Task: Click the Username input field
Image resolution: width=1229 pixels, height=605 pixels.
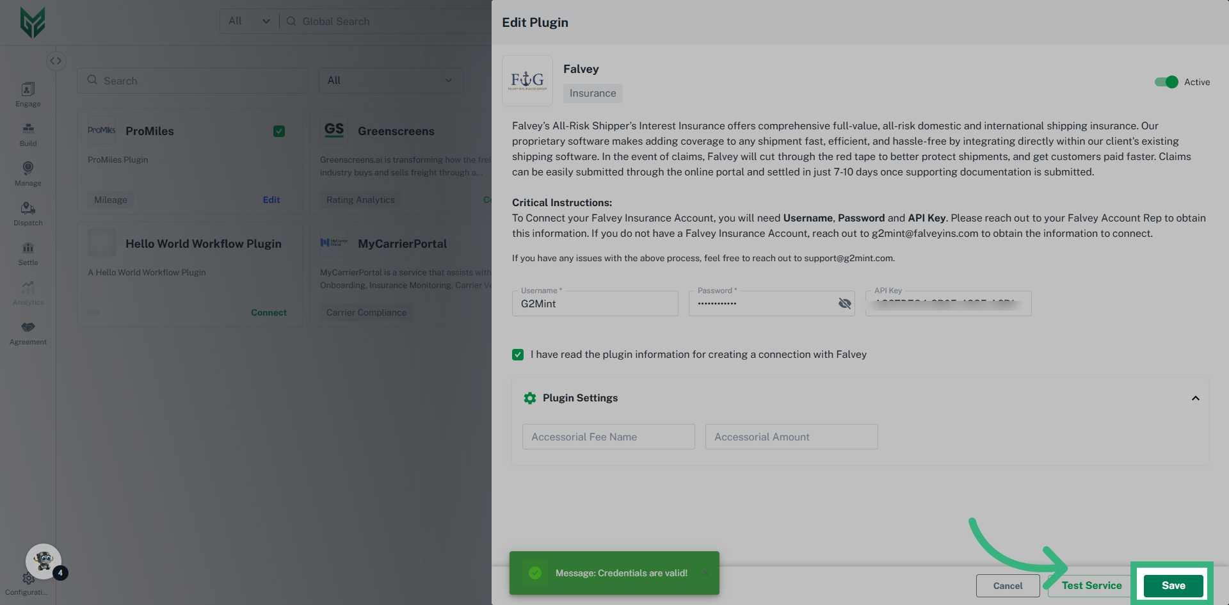Action: [595, 304]
